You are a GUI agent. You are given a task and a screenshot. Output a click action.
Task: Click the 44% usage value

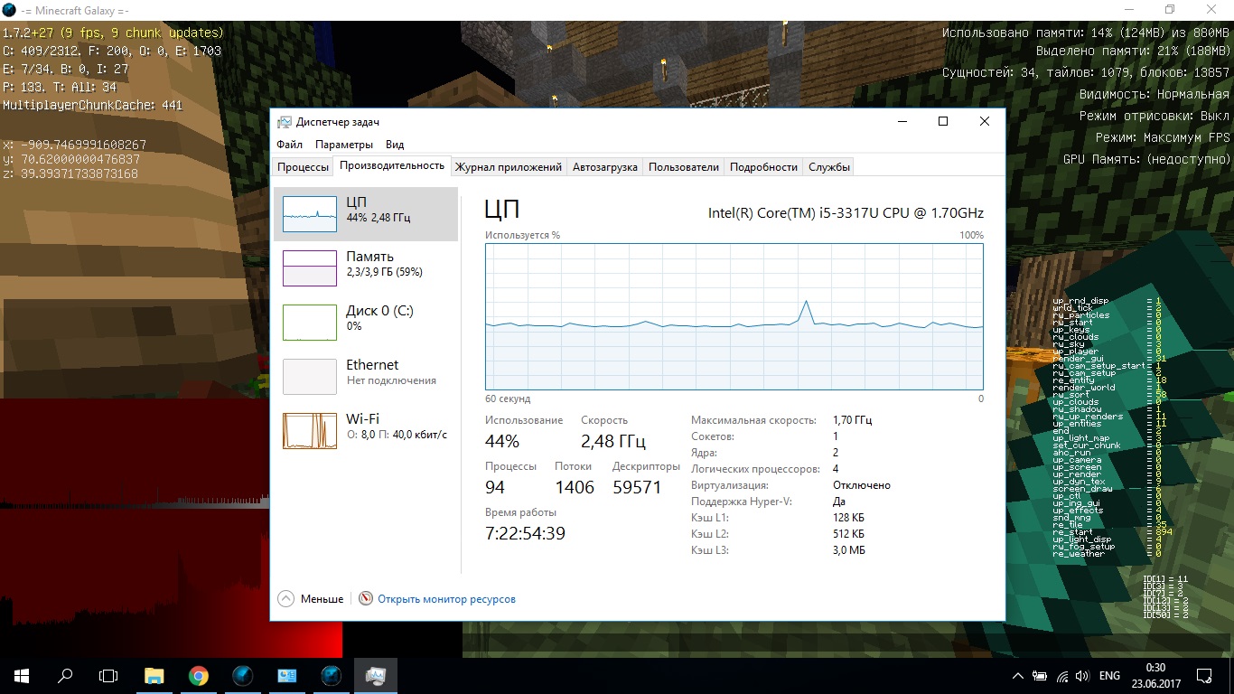click(x=502, y=442)
